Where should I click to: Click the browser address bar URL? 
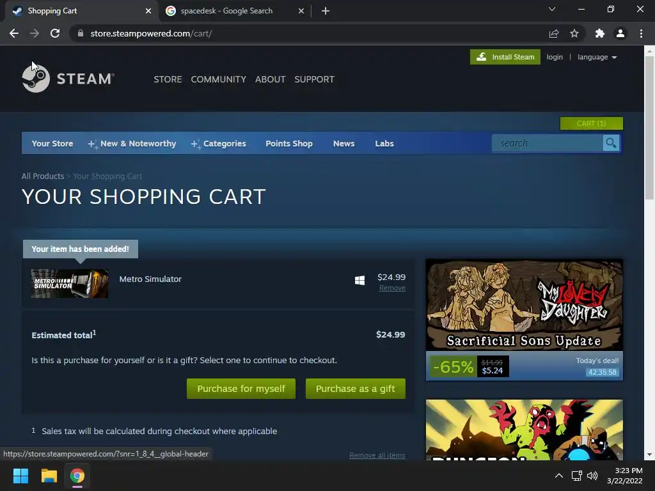pyautogui.click(x=151, y=33)
